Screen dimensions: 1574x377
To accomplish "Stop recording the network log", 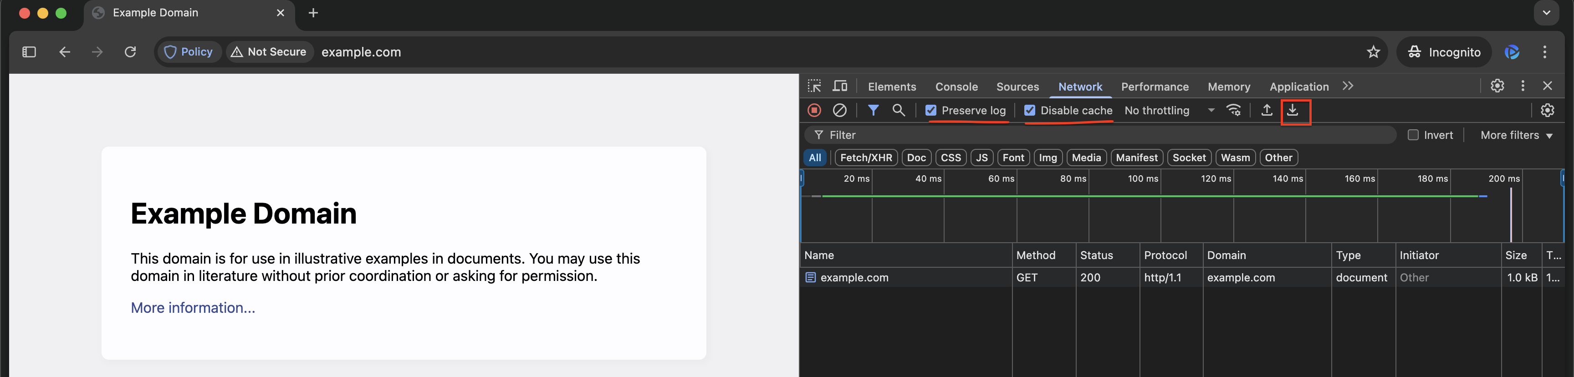I will (814, 111).
